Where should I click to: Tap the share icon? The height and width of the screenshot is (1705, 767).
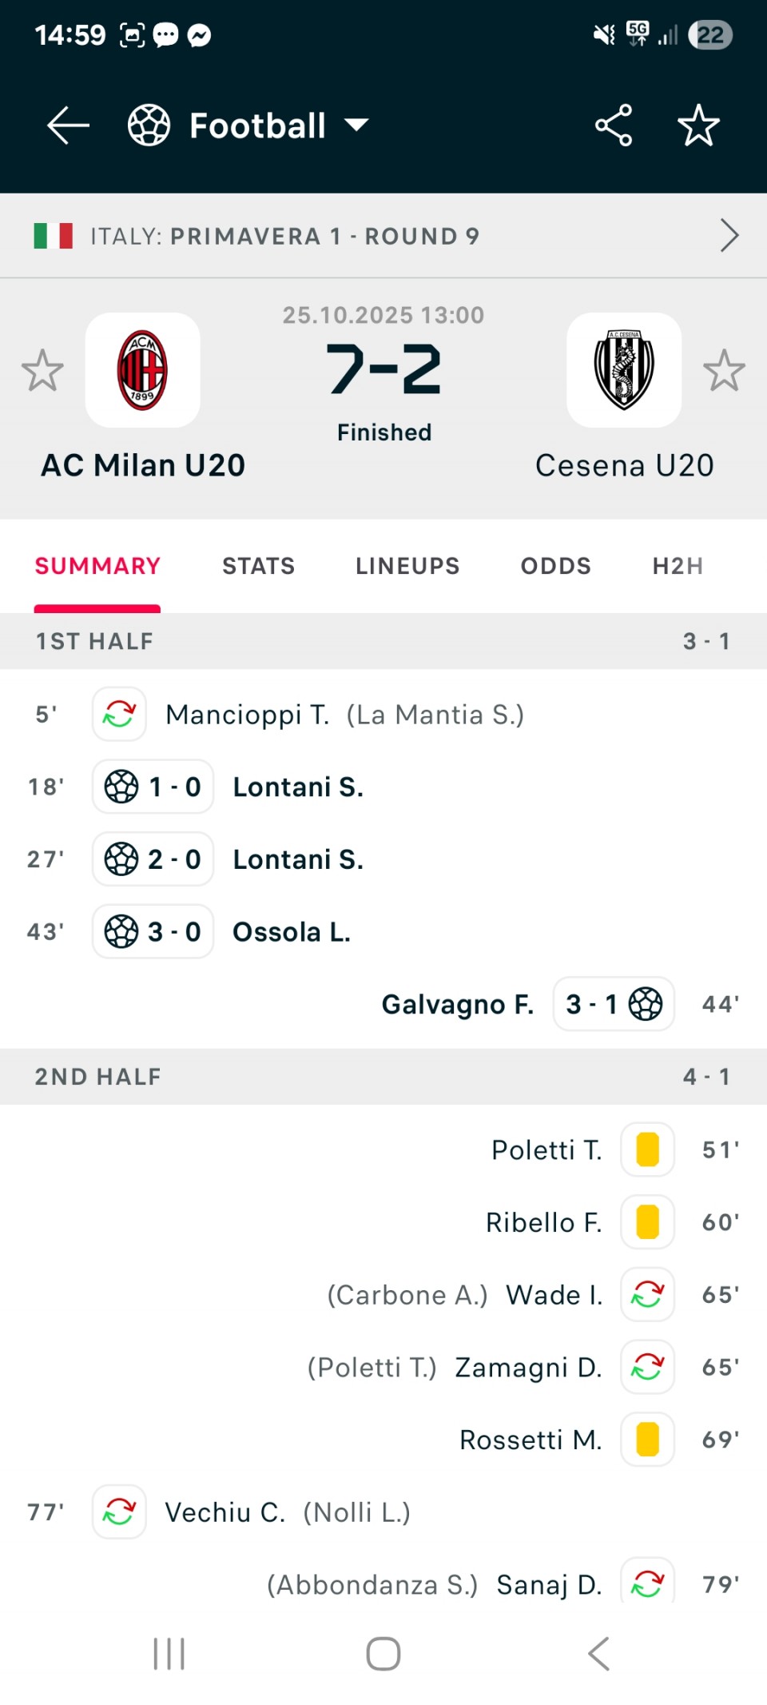(614, 125)
